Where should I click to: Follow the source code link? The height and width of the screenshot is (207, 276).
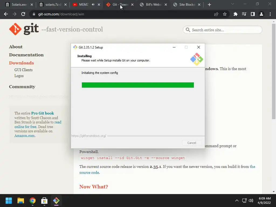click(89, 172)
